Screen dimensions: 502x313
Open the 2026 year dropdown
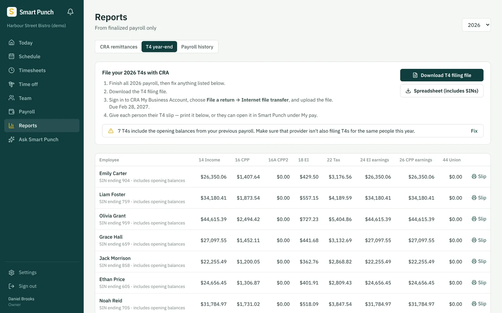click(x=476, y=25)
